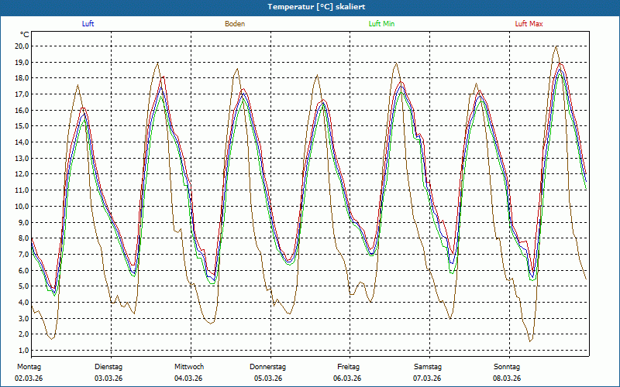
Task: Select the 05.03.26 date on the time axis
Action: pyautogui.click(x=268, y=378)
